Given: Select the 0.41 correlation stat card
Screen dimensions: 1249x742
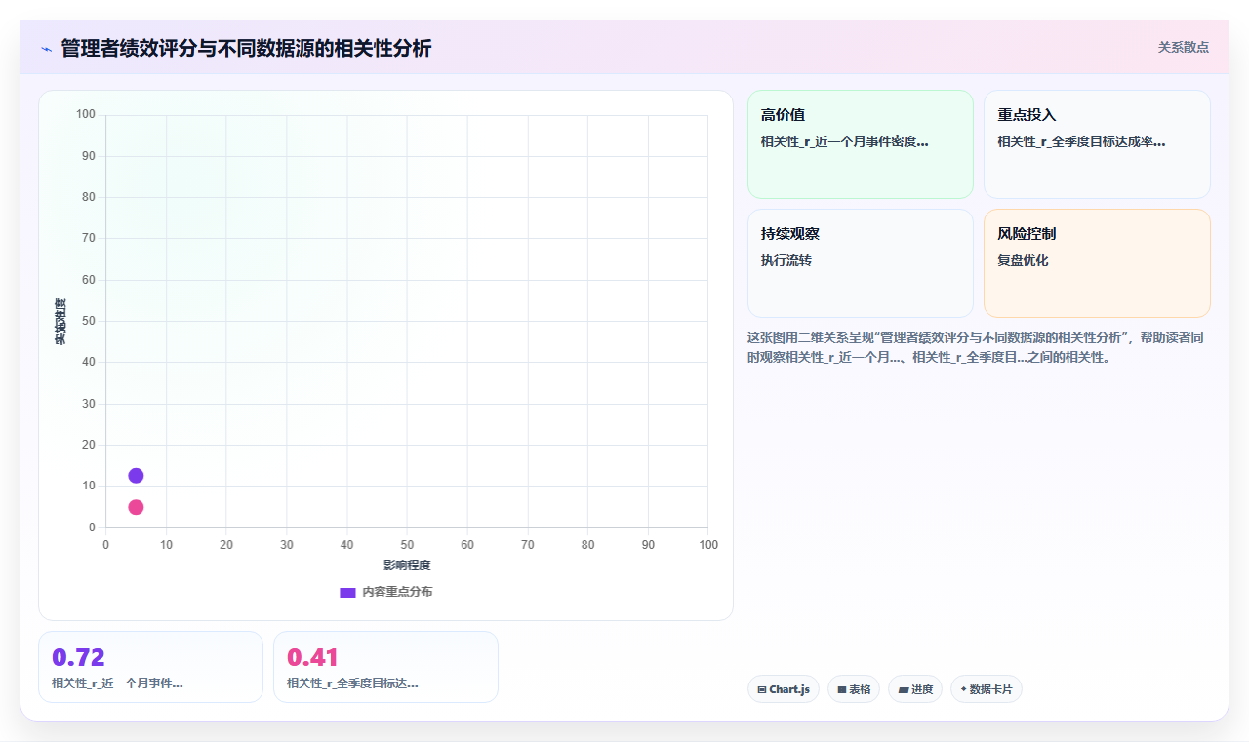Looking at the screenshot, I should click(385, 667).
